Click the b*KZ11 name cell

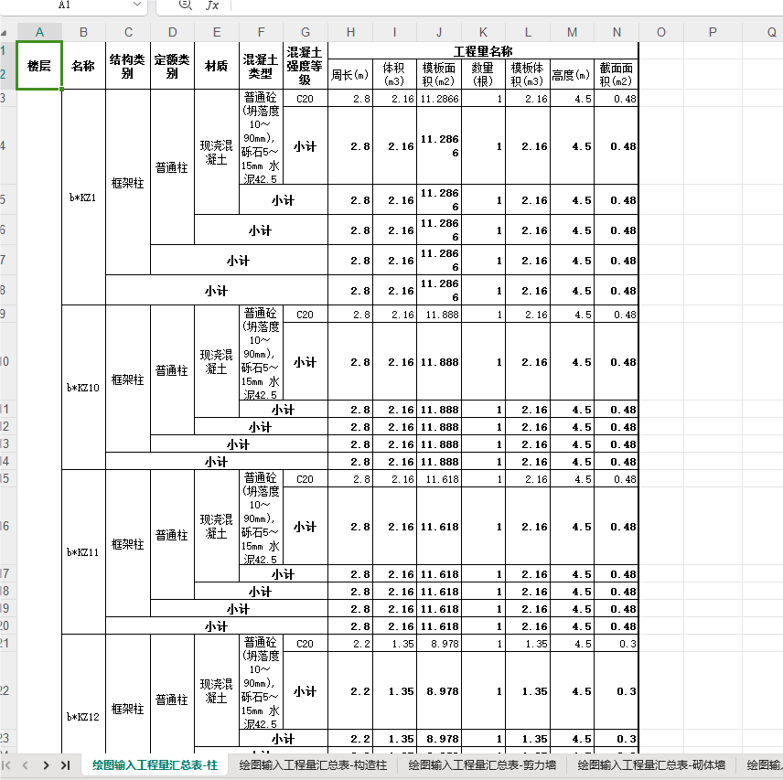point(83,552)
